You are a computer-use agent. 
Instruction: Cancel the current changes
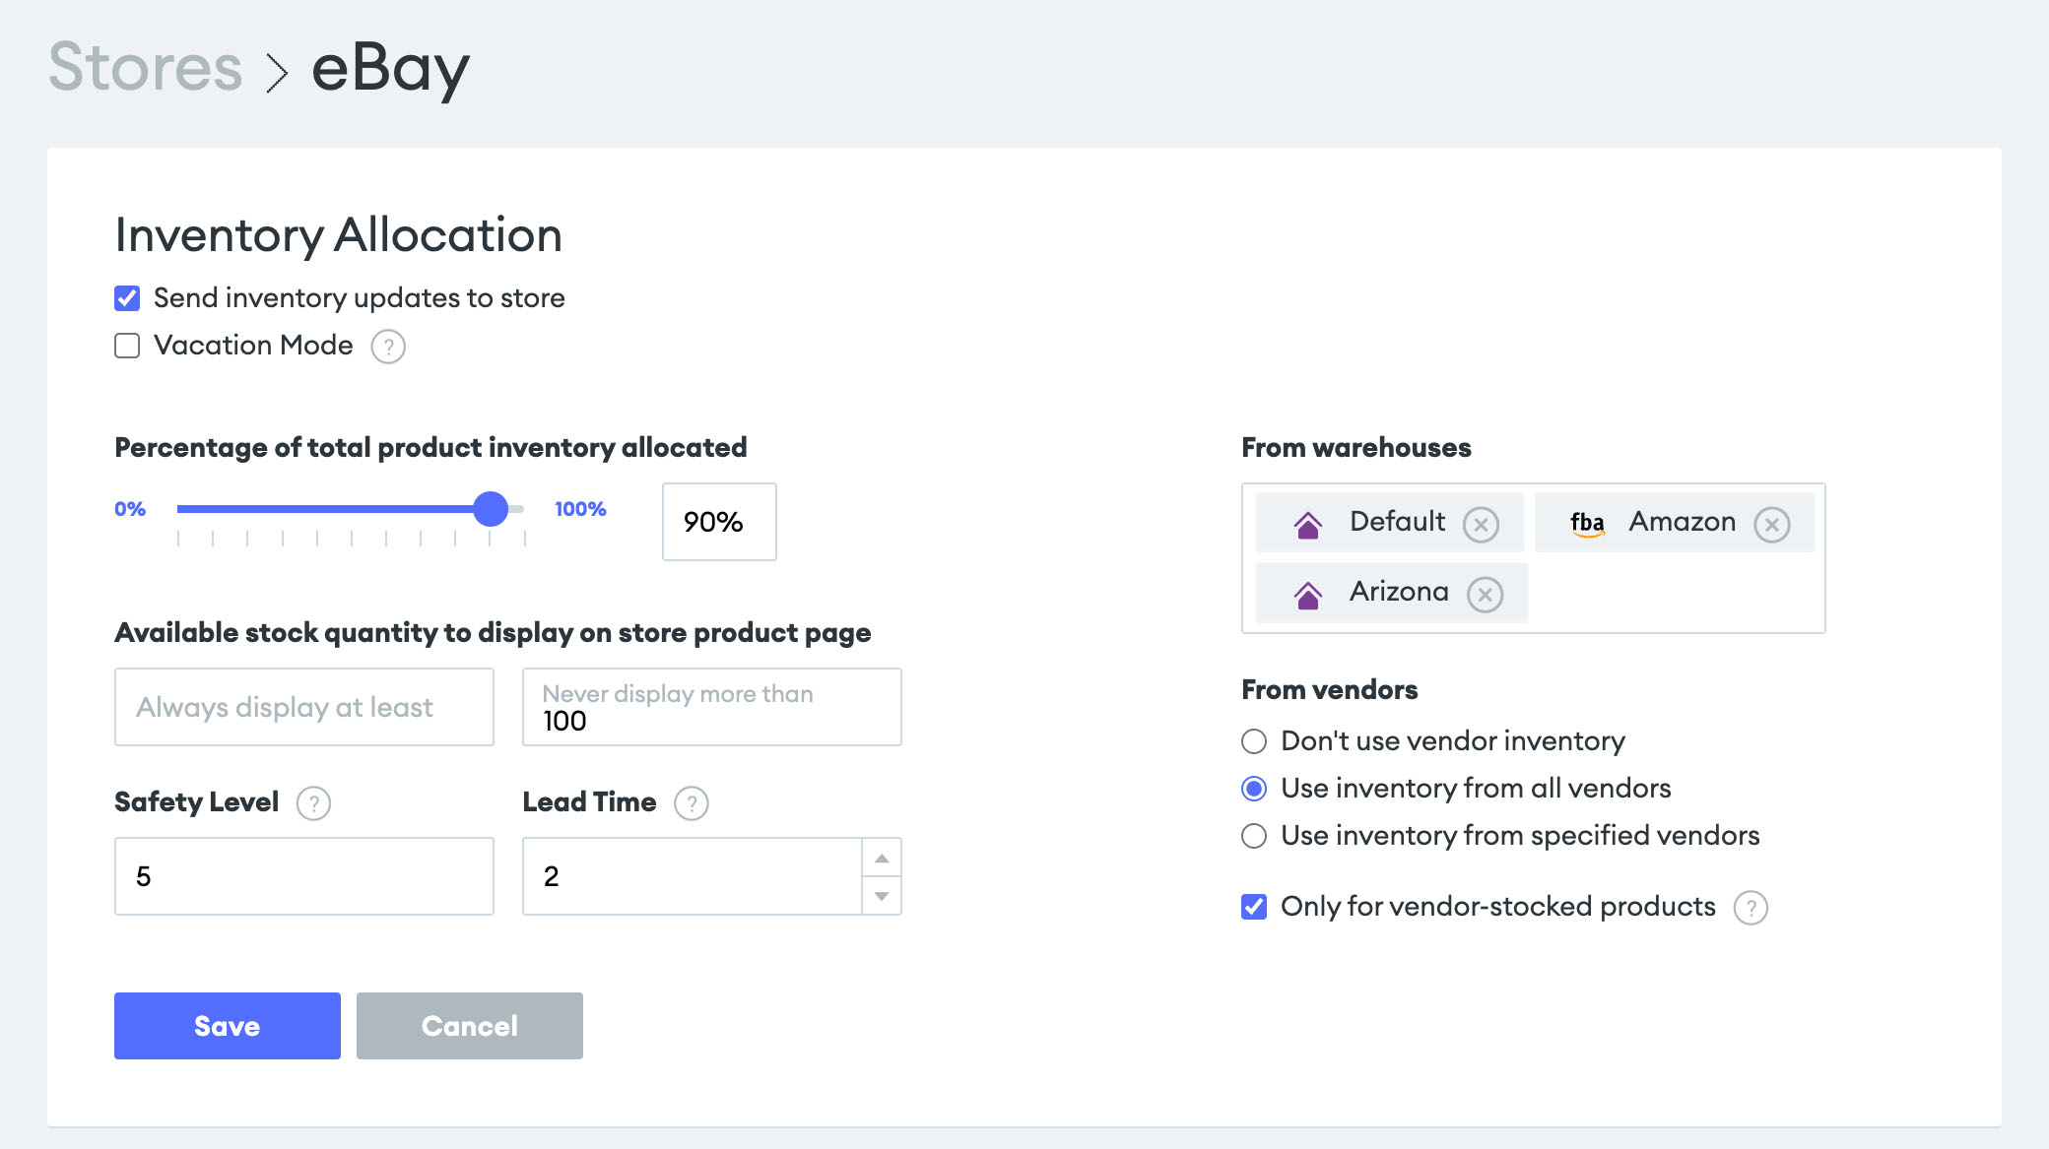coord(469,1026)
